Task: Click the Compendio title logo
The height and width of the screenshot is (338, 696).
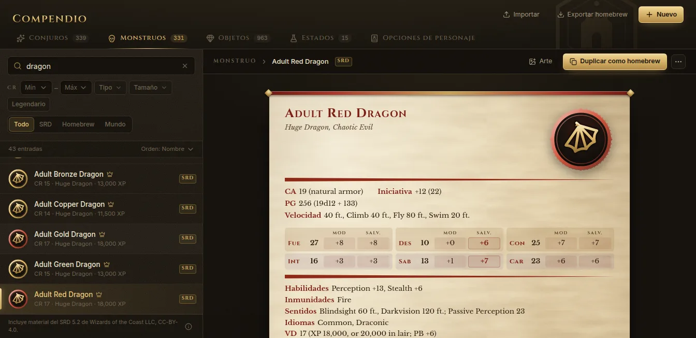Action: [x=50, y=19]
